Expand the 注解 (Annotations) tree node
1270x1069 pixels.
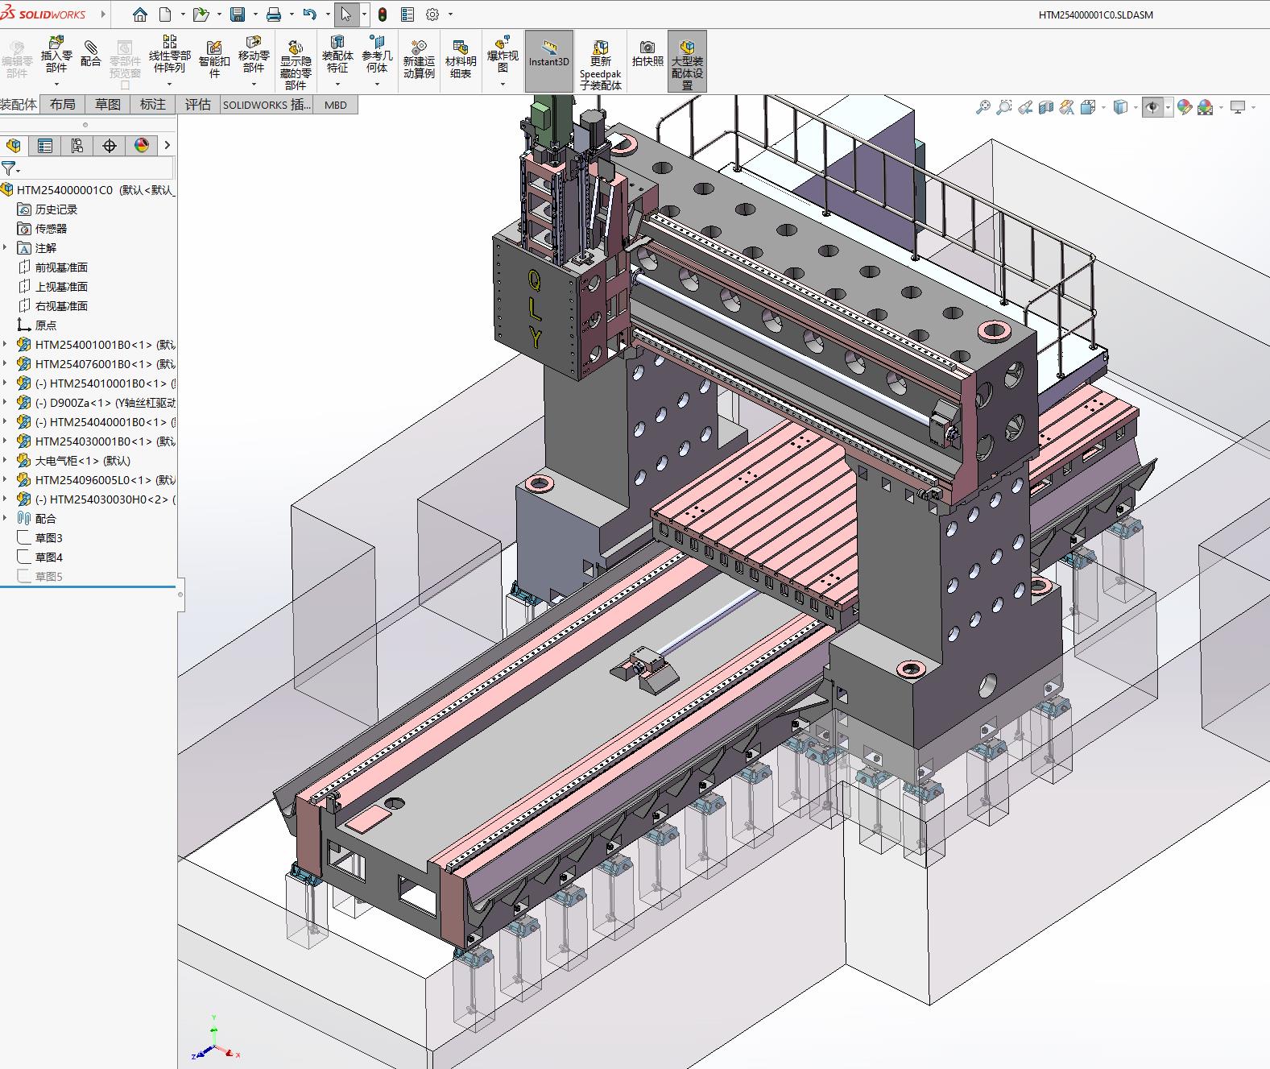[x=6, y=247]
